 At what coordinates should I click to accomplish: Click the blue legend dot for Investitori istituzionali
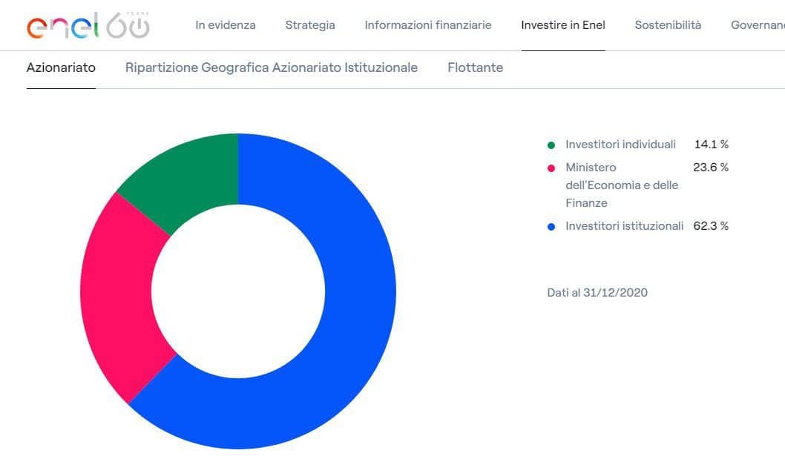click(x=551, y=227)
